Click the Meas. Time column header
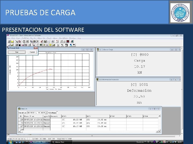 [x=33, y=116]
